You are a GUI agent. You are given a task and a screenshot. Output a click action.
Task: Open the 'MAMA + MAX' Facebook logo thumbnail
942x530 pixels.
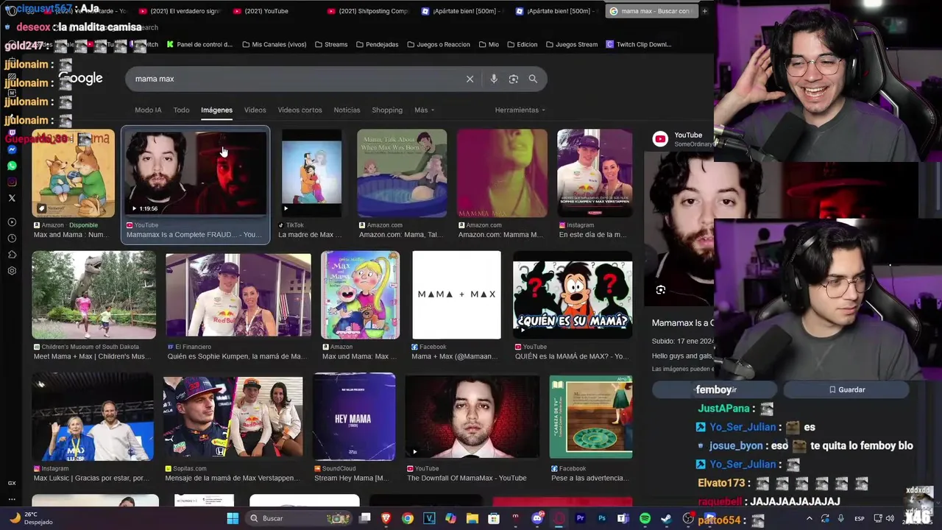pos(456,295)
